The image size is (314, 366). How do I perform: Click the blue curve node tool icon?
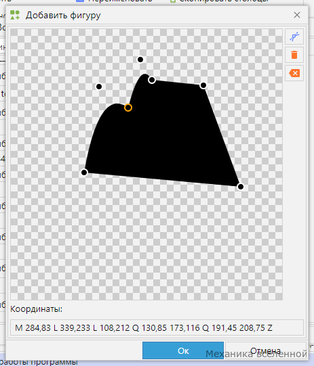(x=294, y=37)
